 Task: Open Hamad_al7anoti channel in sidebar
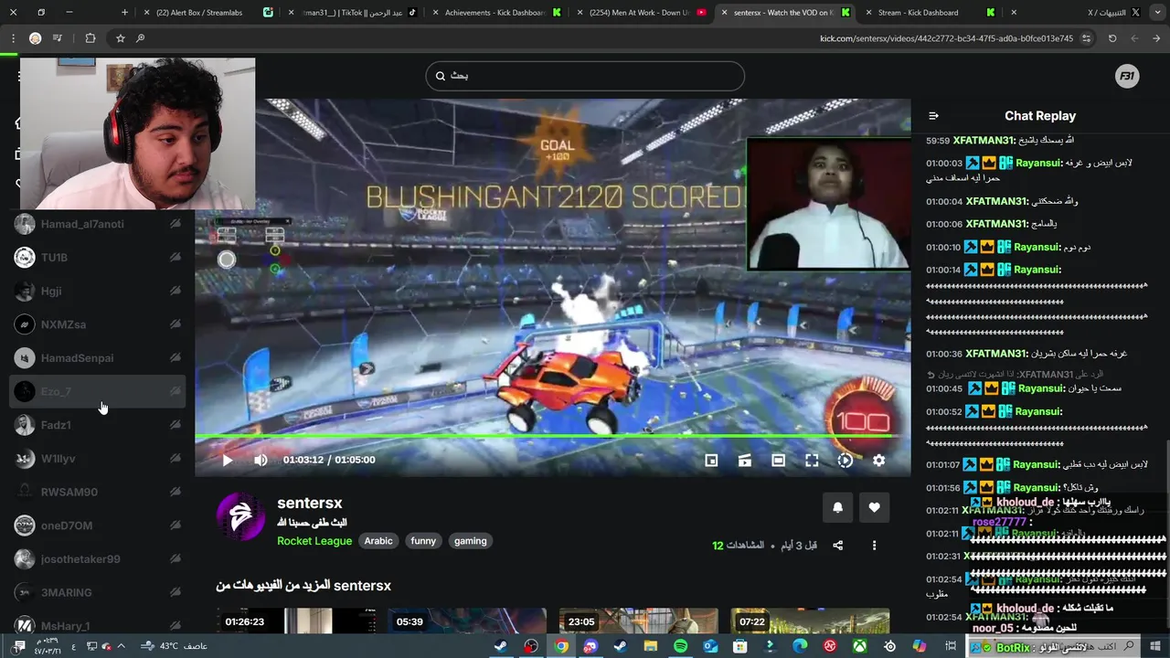click(98, 224)
